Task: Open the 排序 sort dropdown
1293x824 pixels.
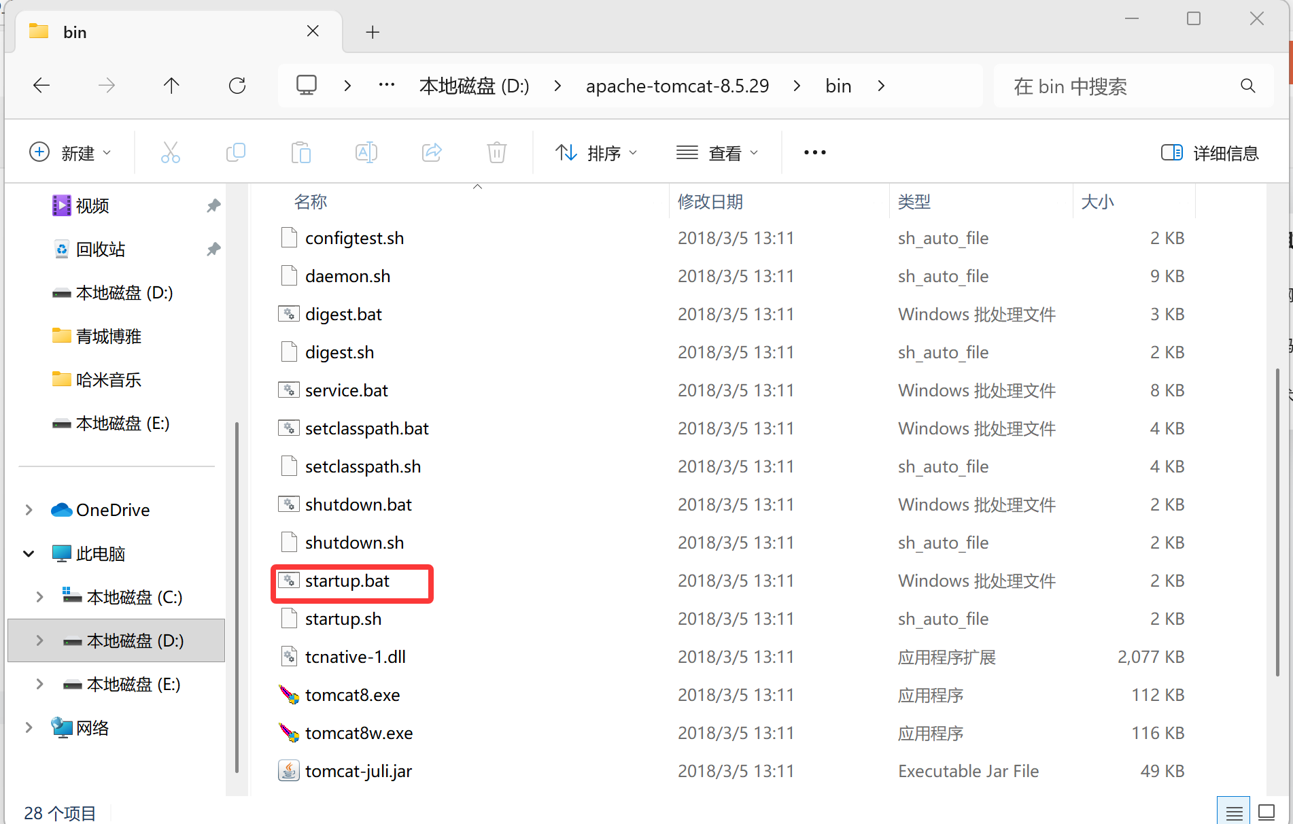Action: tap(596, 152)
